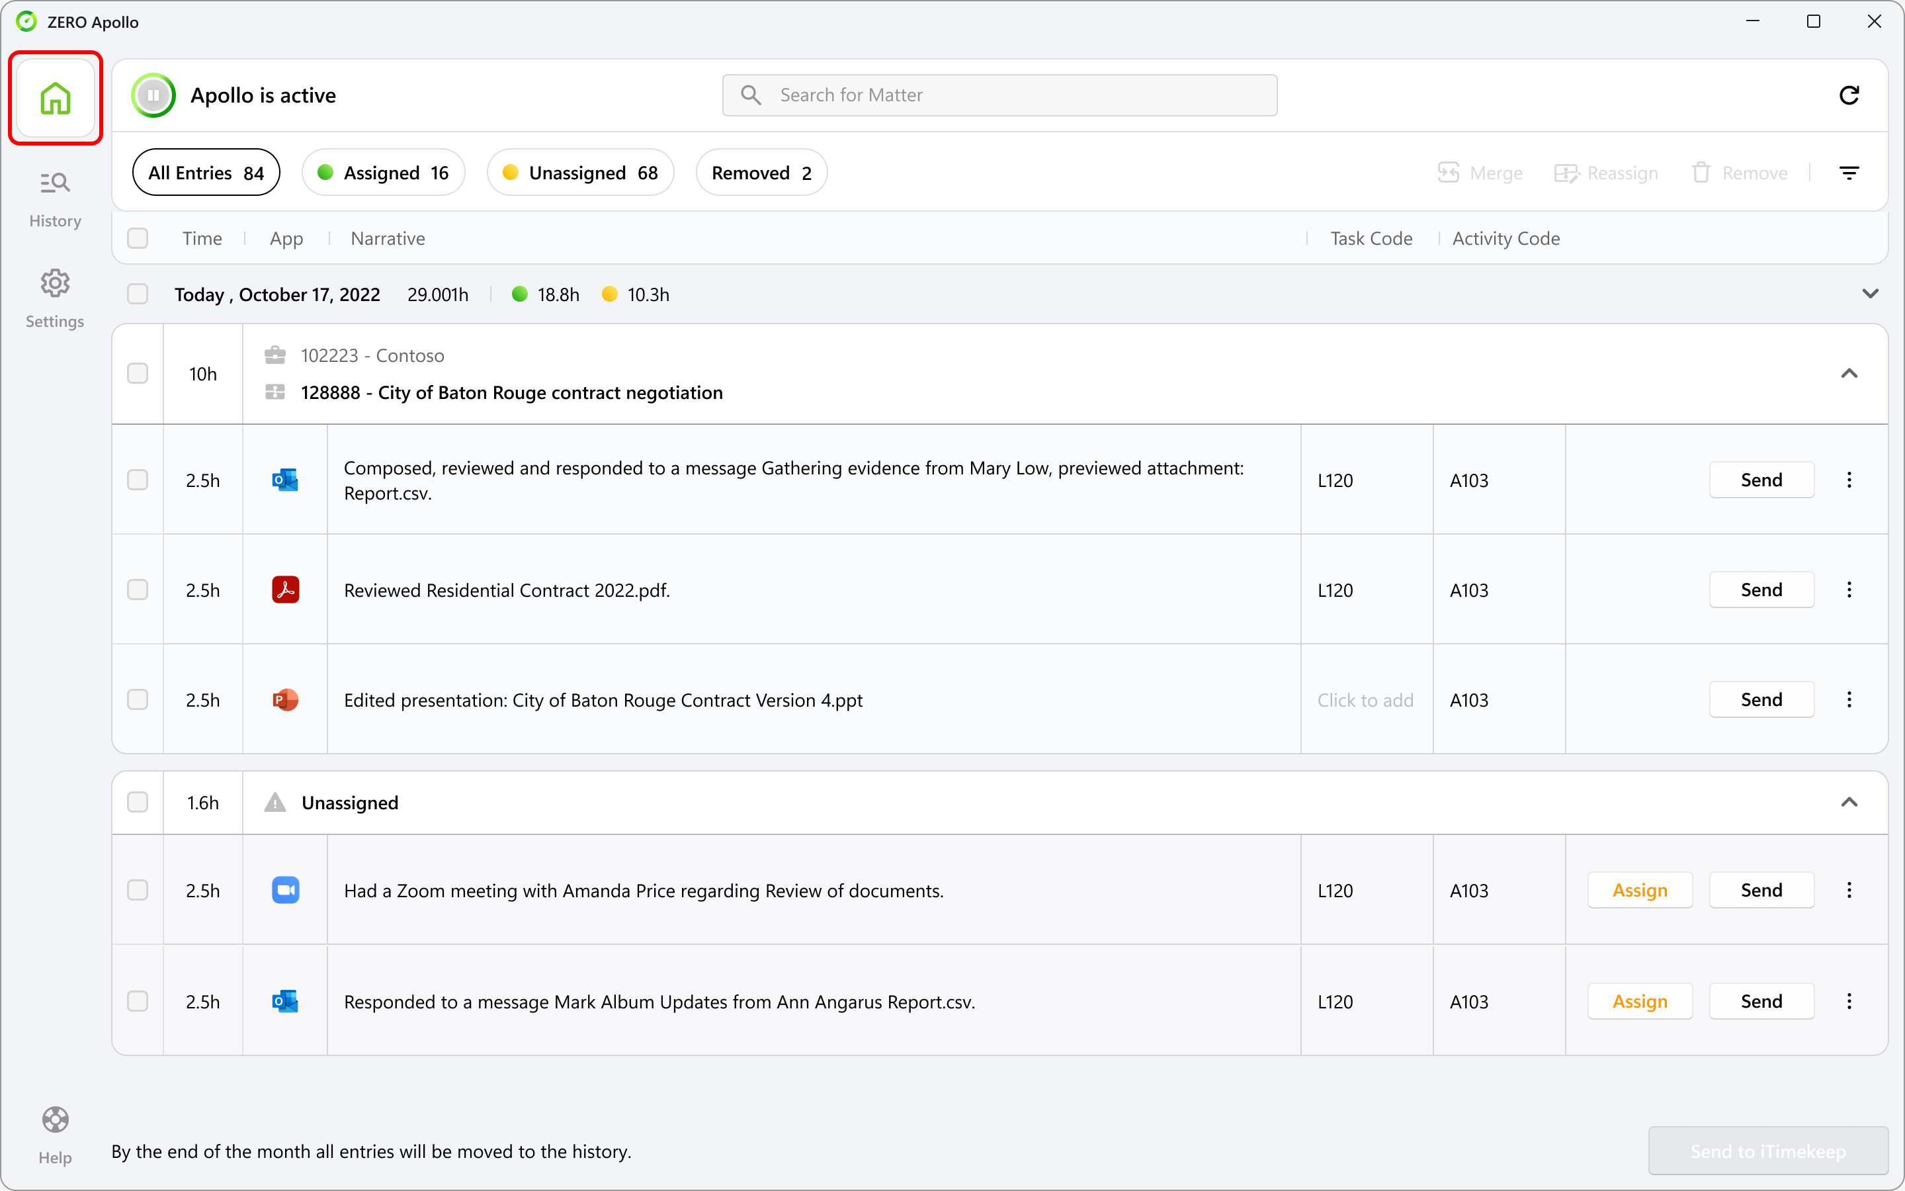Click the App column header
The height and width of the screenshot is (1191, 1905).
[x=286, y=238]
